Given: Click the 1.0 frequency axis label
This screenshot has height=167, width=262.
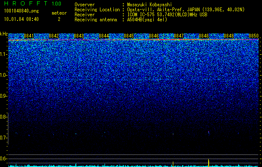Looking at the screenshot, I should click(x=4, y=75).
